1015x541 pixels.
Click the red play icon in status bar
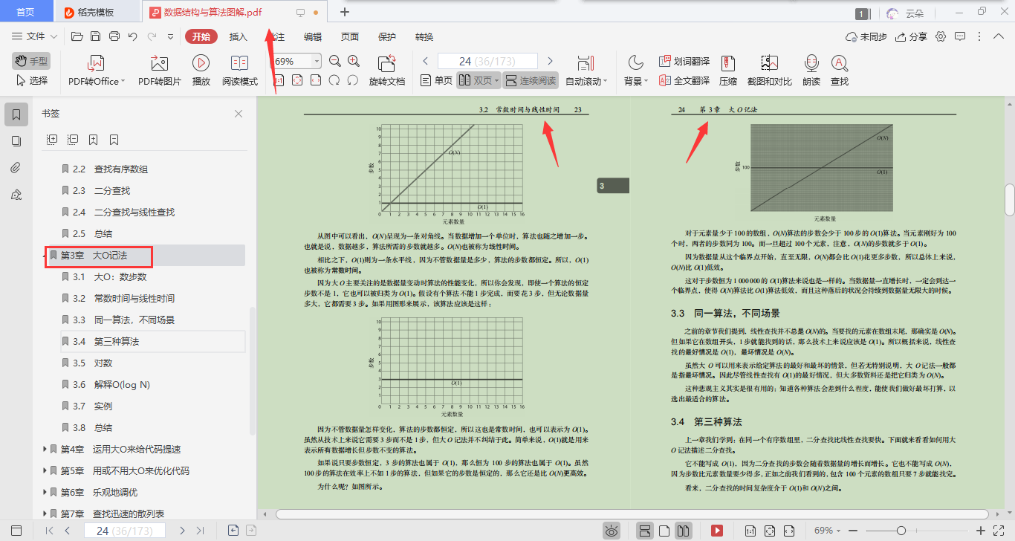717,531
